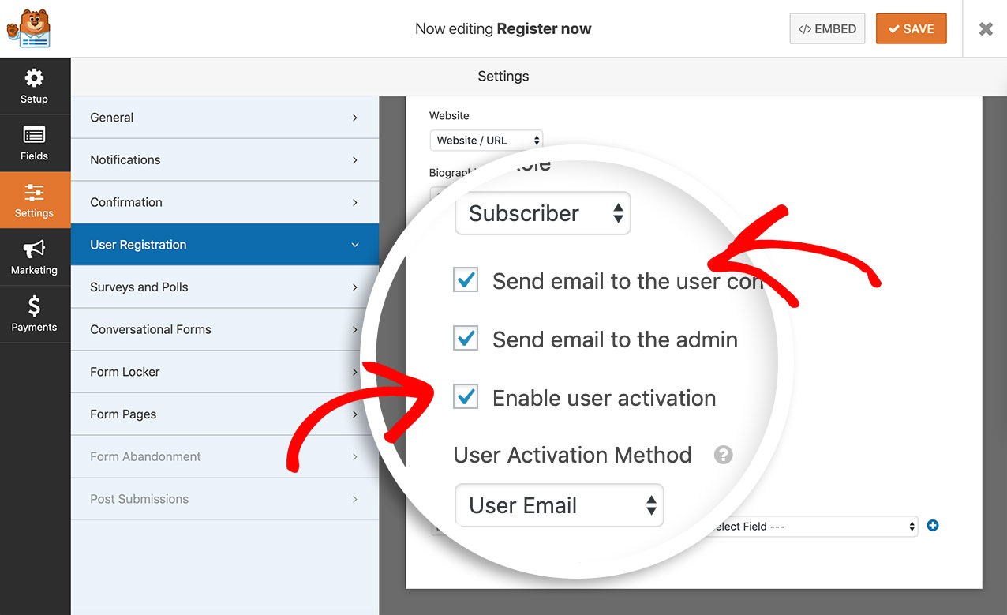Open the Website / URL dropdown
Viewport: 1007px width, 615px height.
pyautogui.click(x=486, y=141)
